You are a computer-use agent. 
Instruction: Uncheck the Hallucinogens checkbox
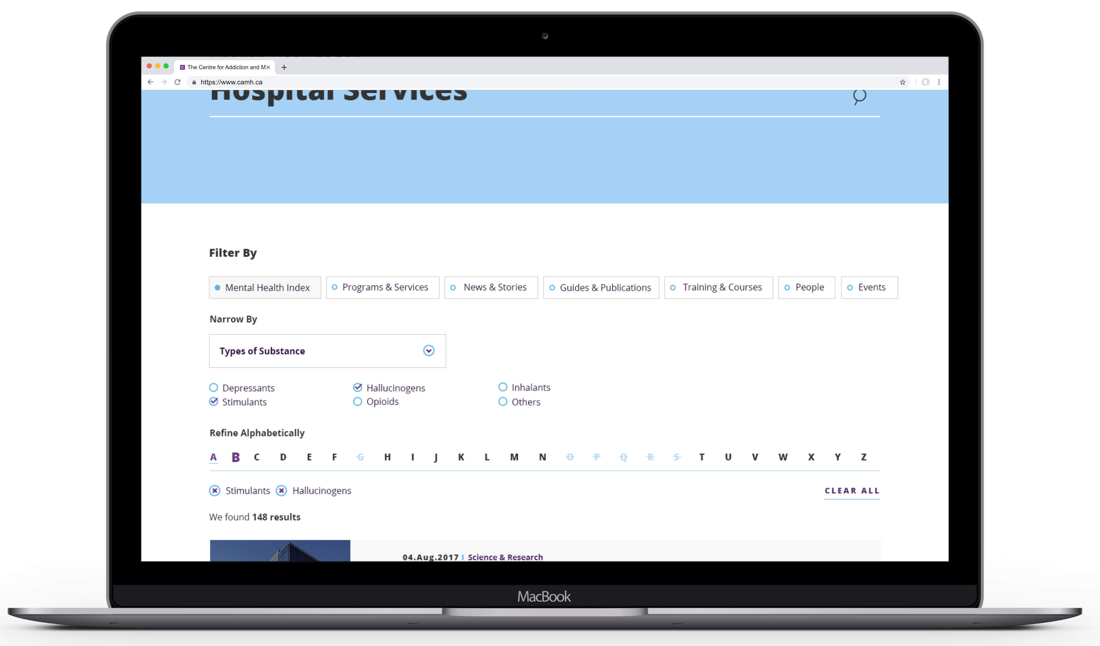(358, 387)
